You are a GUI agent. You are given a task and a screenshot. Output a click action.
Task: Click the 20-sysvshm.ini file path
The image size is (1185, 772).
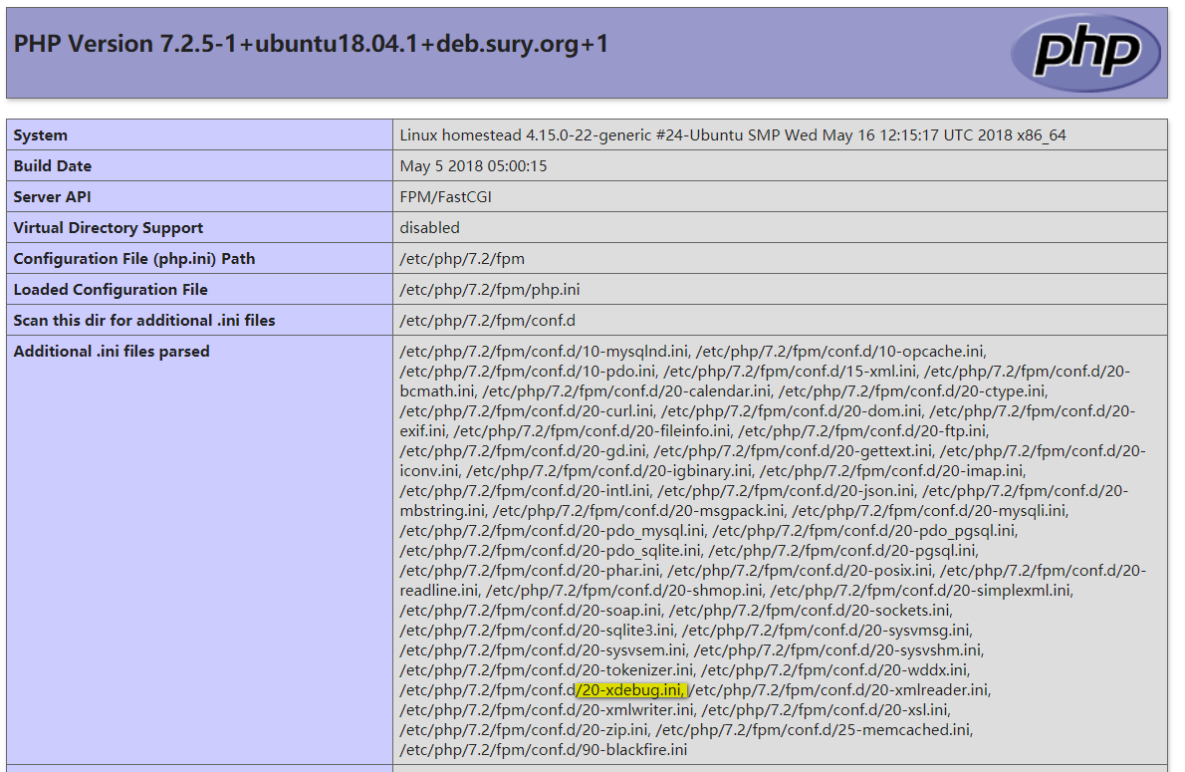pyautogui.click(x=838, y=650)
